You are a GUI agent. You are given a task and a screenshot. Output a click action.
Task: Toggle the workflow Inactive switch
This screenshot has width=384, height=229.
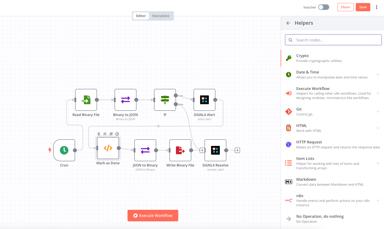click(323, 7)
